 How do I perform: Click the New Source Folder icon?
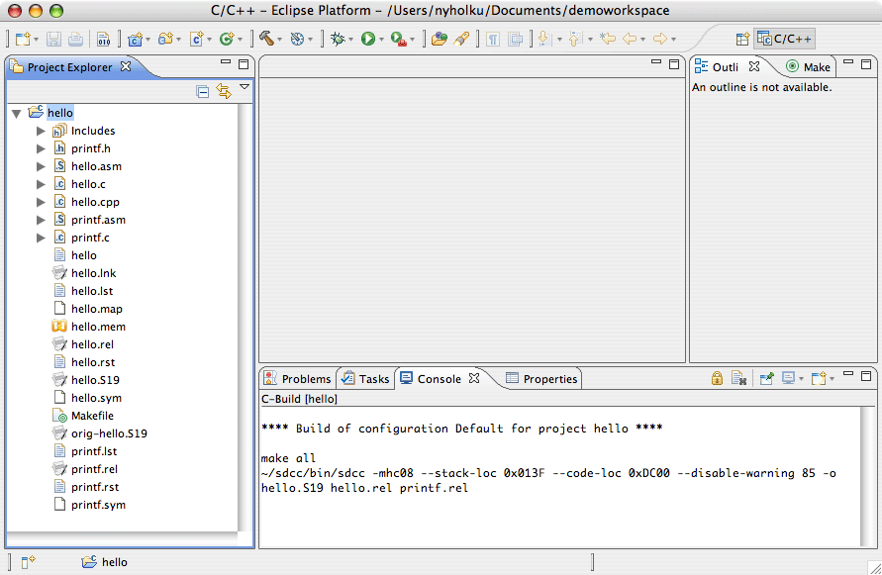pyautogui.click(x=165, y=39)
